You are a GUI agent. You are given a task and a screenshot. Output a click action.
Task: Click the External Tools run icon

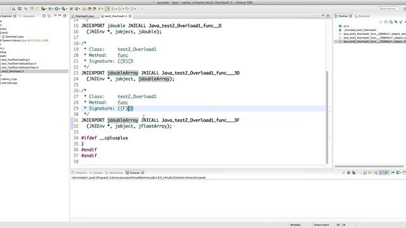point(63,8)
